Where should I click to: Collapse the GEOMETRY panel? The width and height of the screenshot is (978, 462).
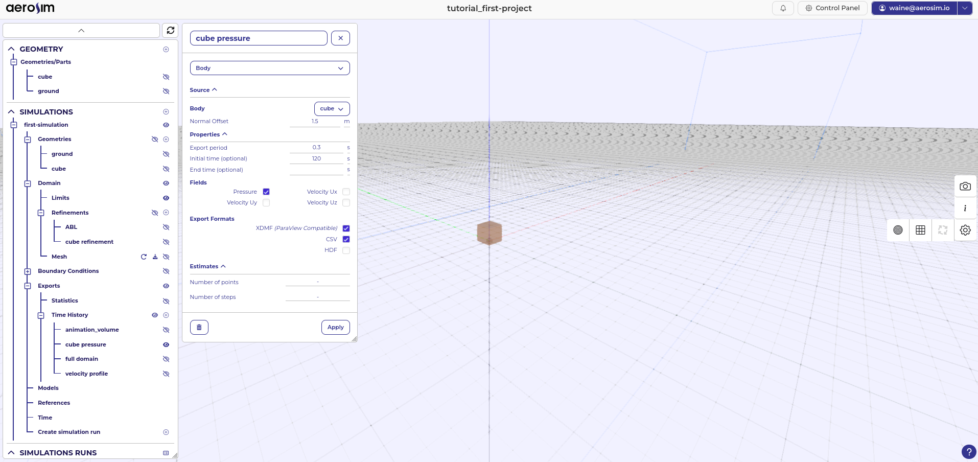(x=11, y=48)
